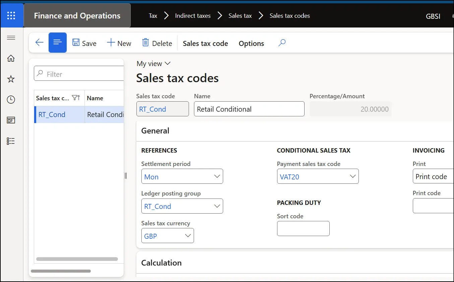The height and width of the screenshot is (282, 454).
Task: Collapse the General section header
Action: tap(295, 131)
